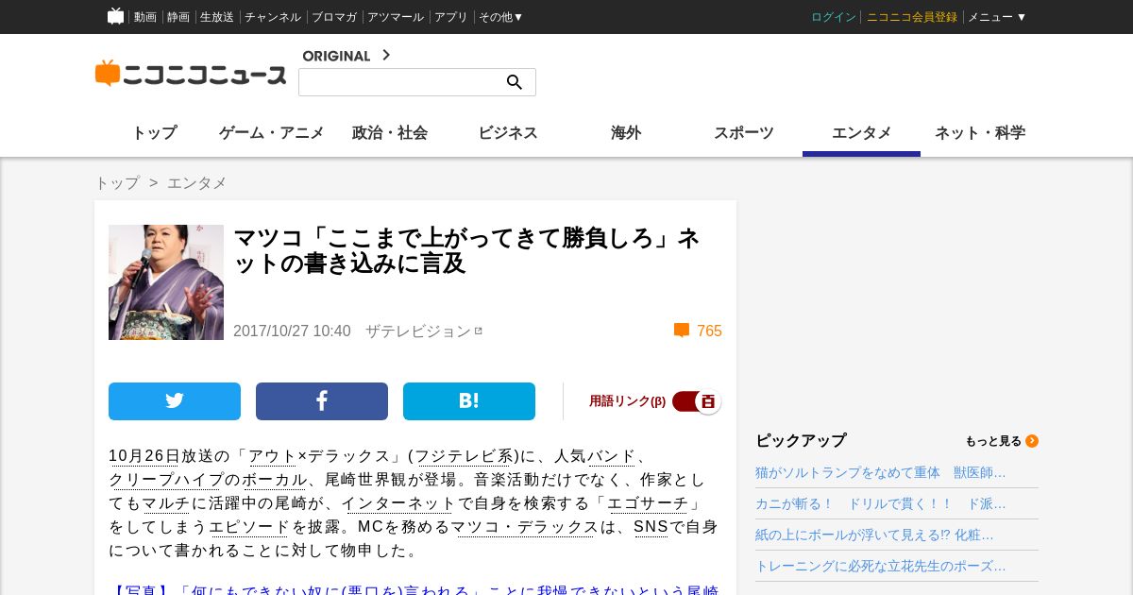The width and height of the screenshot is (1133, 595).
Task: Click the timestamp 2017/10/27 10:40
Action: click(x=292, y=331)
